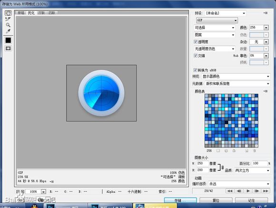Toggle the 交错 interlaced checkbox
This screenshot has height=208, width=276.
tap(196, 55)
